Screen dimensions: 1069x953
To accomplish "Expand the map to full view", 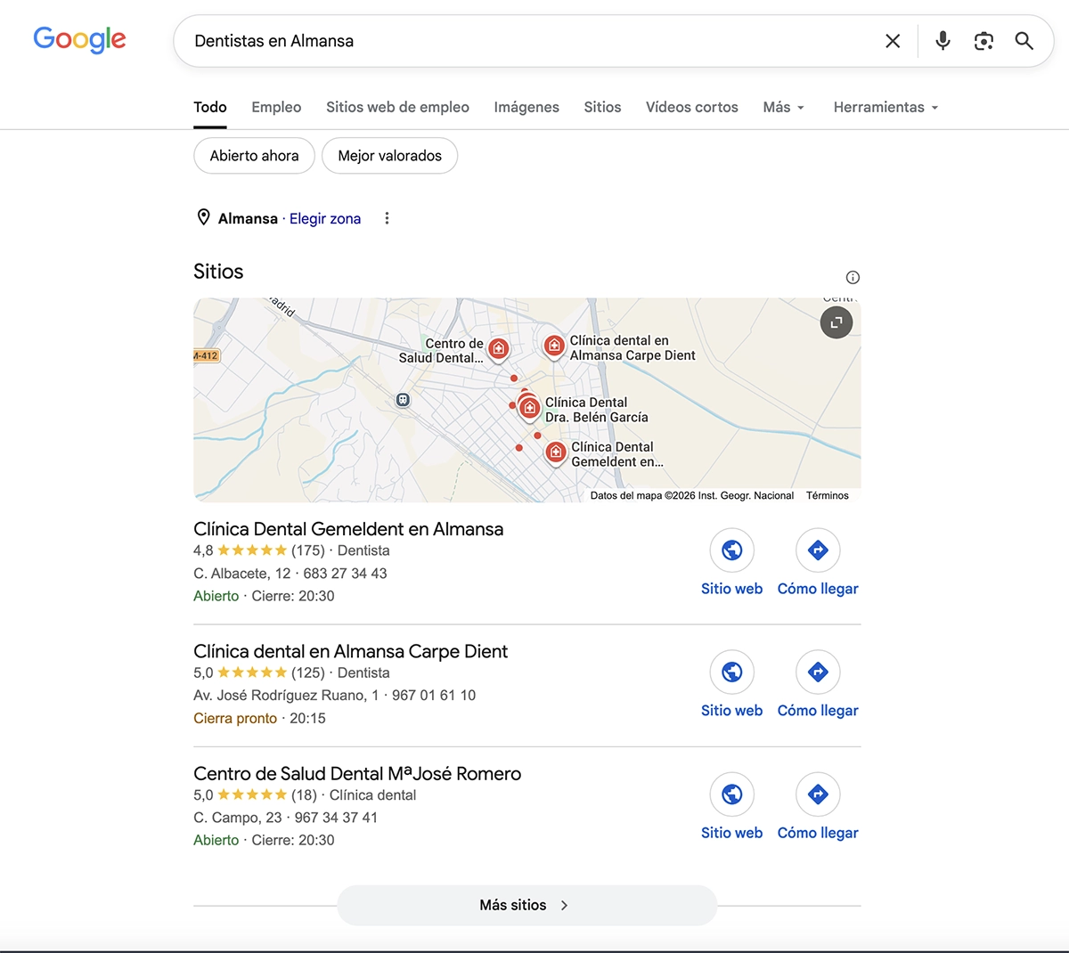I will (836, 322).
